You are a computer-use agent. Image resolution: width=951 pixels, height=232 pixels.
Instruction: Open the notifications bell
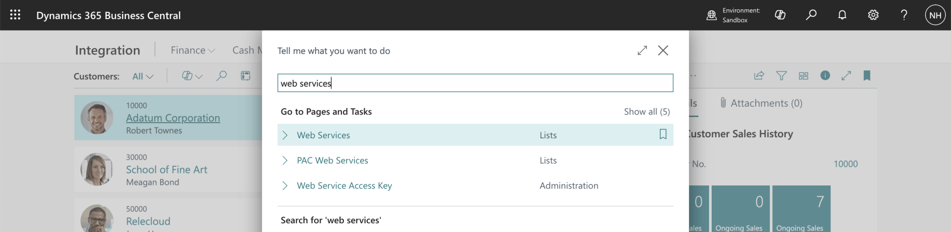(x=842, y=15)
